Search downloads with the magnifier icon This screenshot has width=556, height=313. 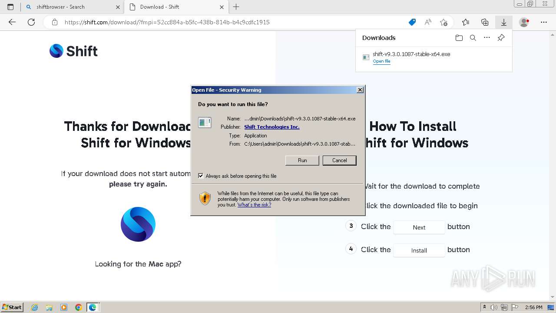(473, 38)
